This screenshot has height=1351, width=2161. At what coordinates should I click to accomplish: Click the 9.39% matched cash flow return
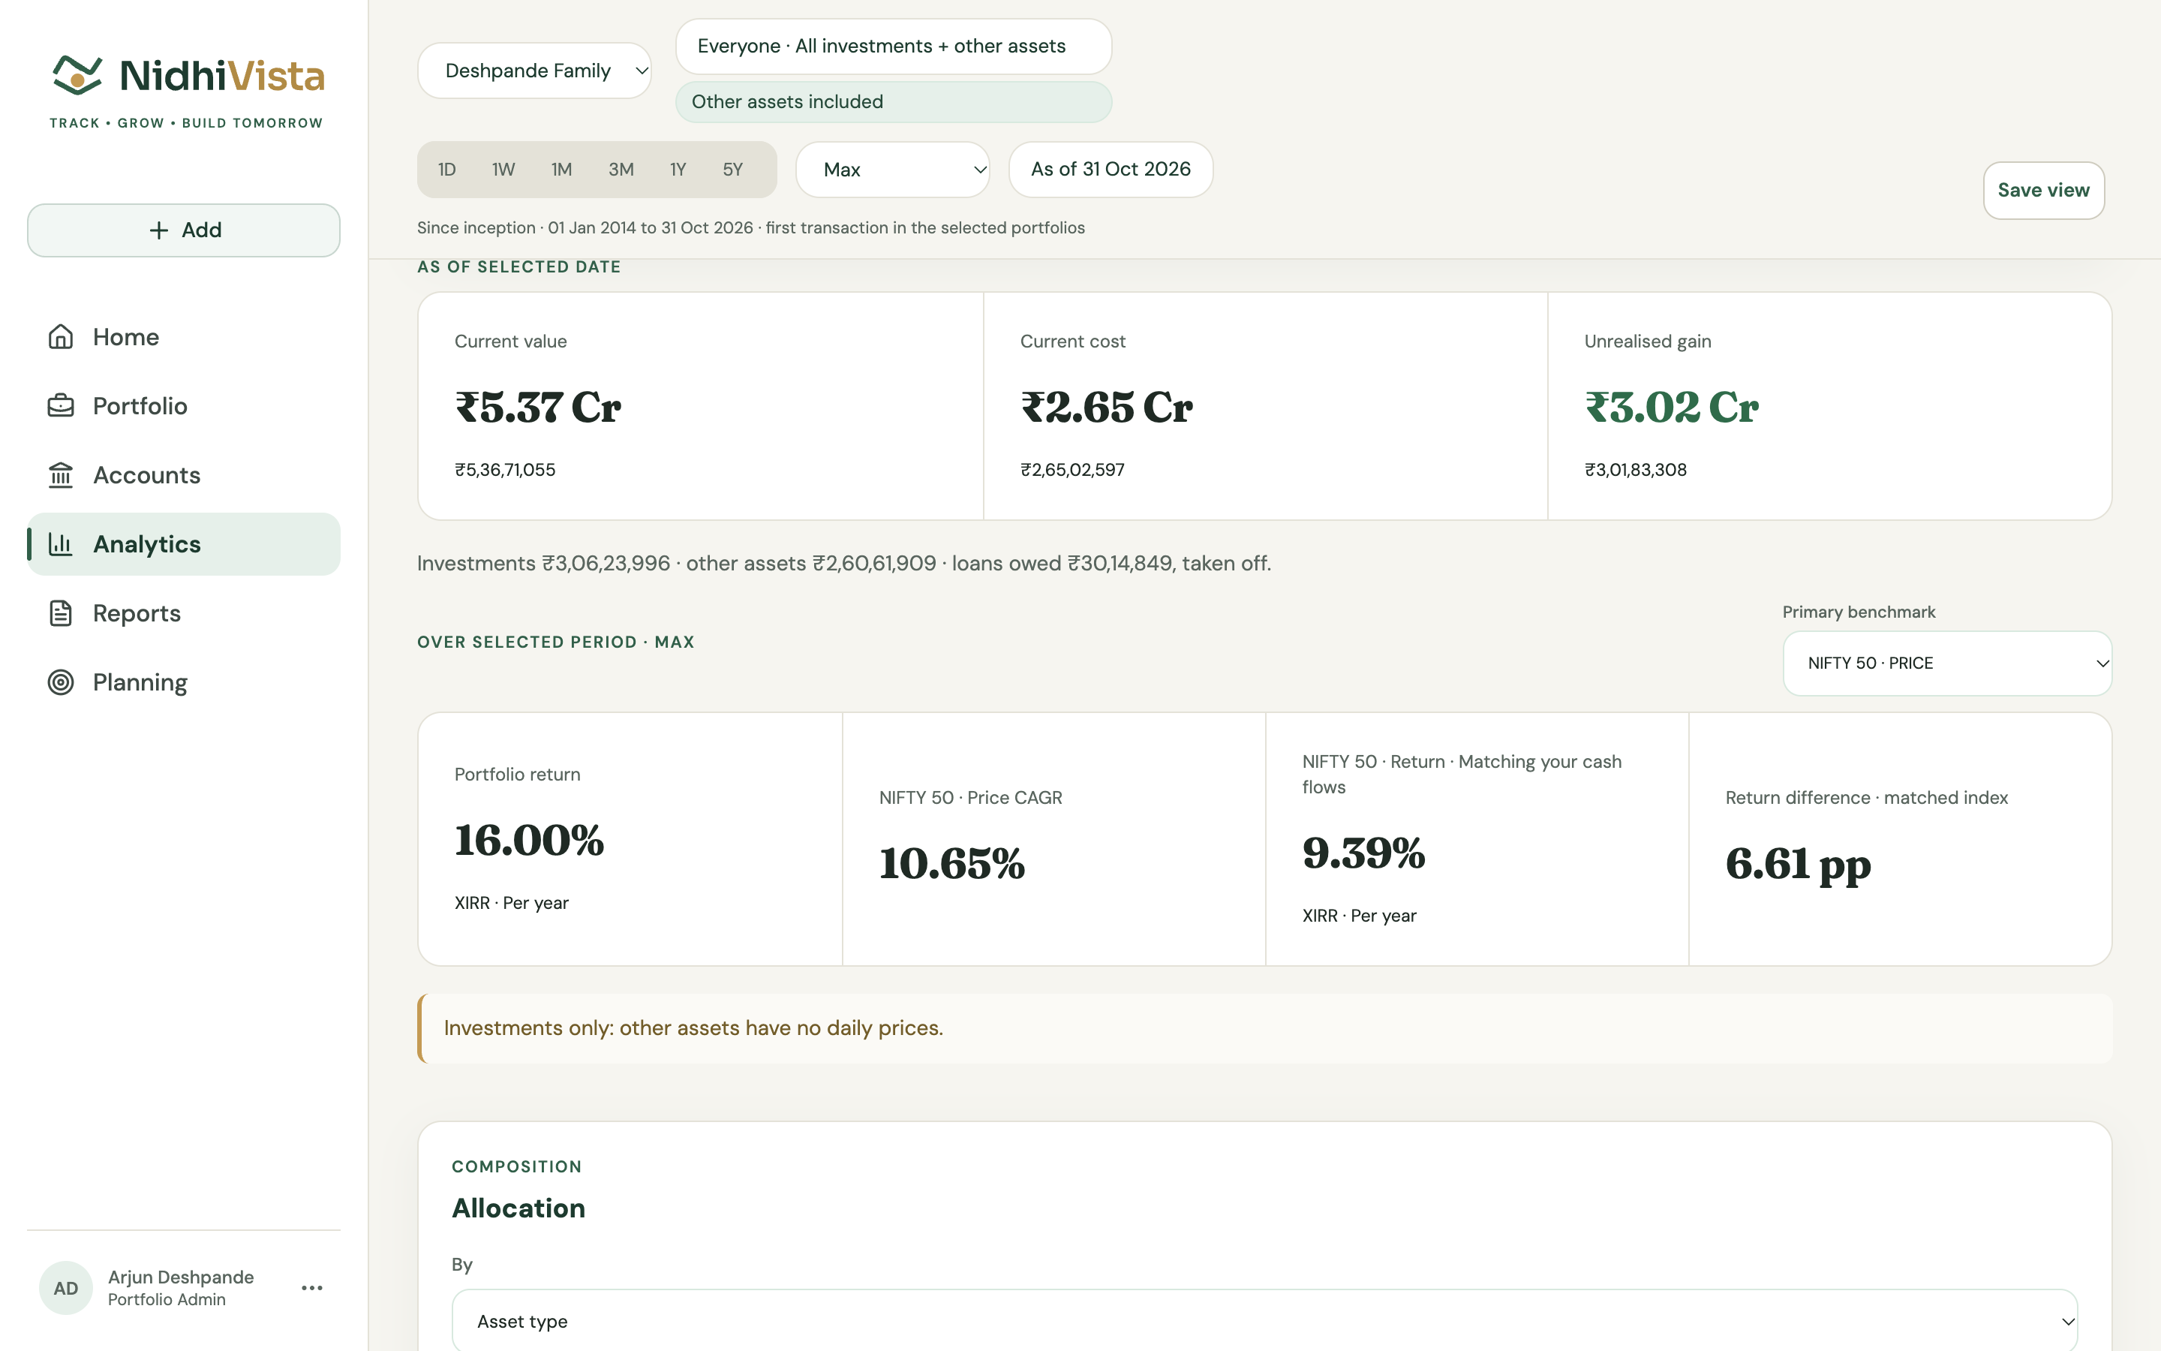[x=1363, y=853]
